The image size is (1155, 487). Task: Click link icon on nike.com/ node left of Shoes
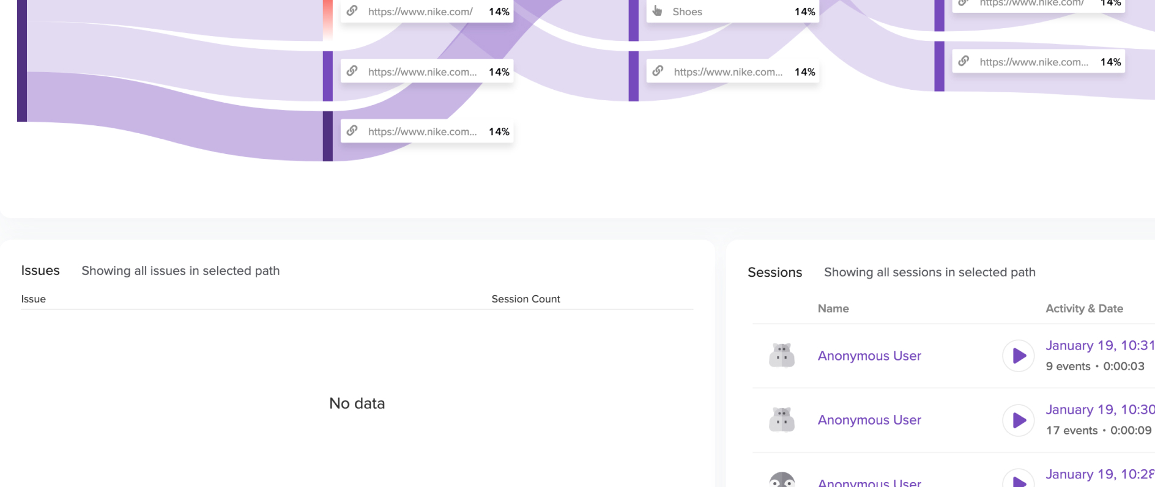[352, 10]
